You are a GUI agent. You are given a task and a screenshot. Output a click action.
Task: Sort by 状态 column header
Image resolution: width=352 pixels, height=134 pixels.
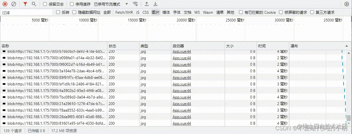click(123, 46)
